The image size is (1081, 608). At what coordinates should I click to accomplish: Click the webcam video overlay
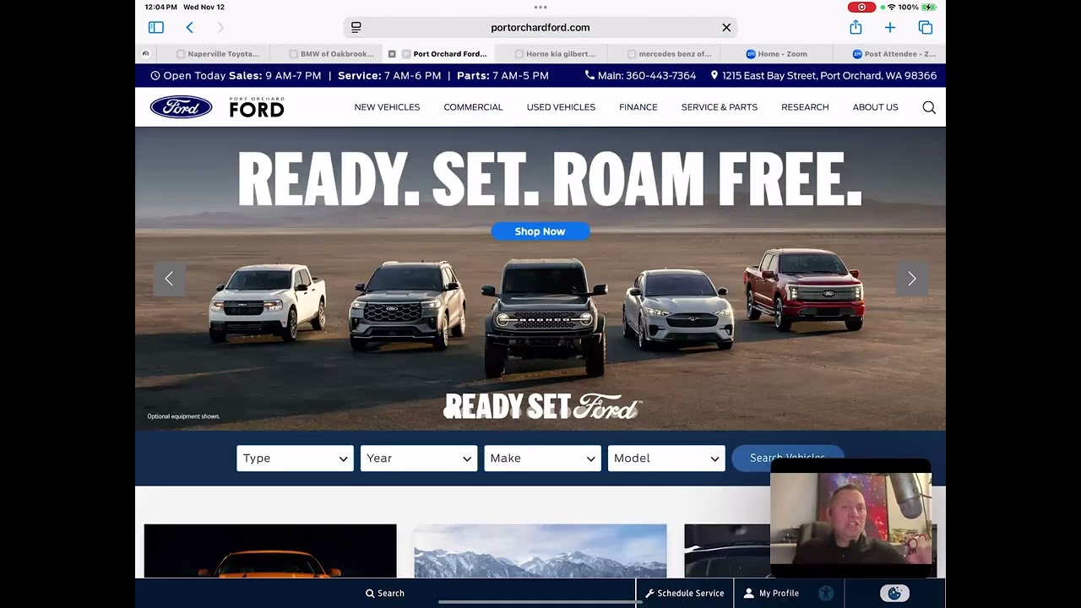(x=851, y=518)
